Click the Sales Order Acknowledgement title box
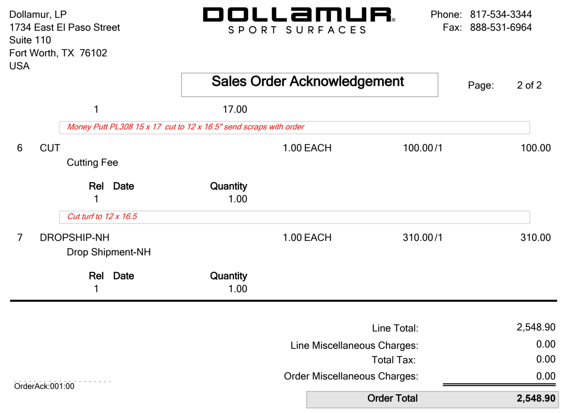The image size is (568, 413). 310,84
